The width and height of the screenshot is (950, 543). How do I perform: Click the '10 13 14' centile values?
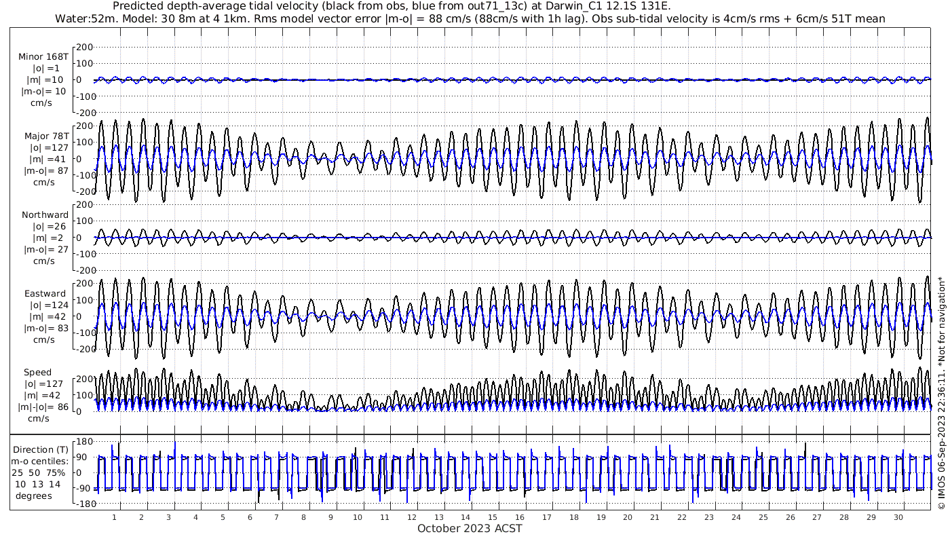coord(37,484)
